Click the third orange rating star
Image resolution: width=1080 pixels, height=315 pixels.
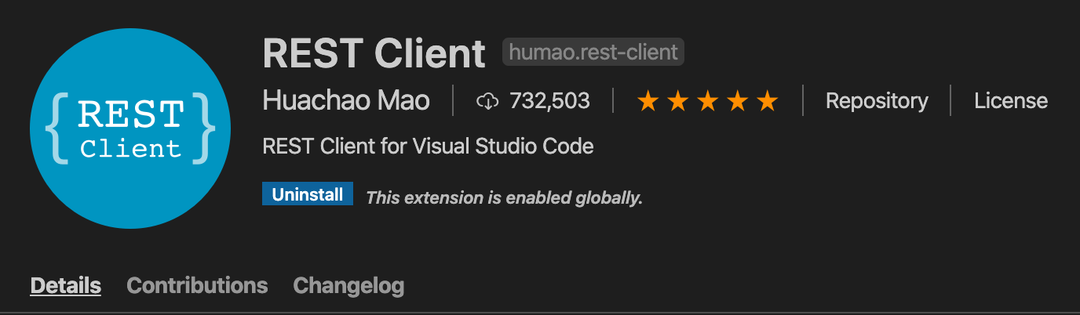pos(707,101)
